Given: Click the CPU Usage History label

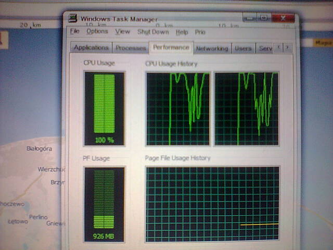Looking at the screenshot, I should click(x=171, y=64).
